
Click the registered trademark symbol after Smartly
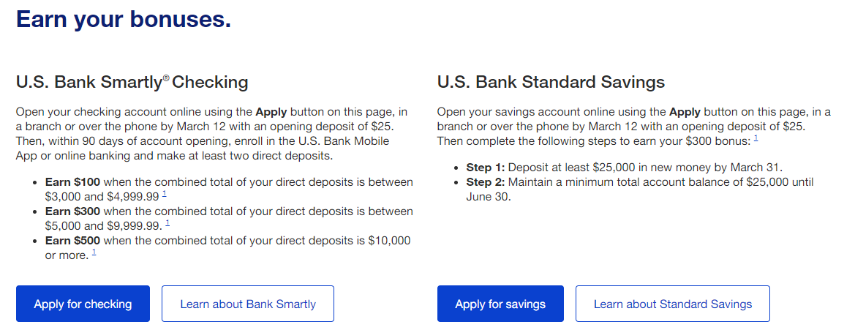pos(166,80)
